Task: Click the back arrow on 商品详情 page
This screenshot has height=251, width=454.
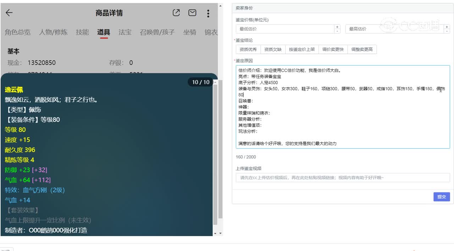Action: 9,13
